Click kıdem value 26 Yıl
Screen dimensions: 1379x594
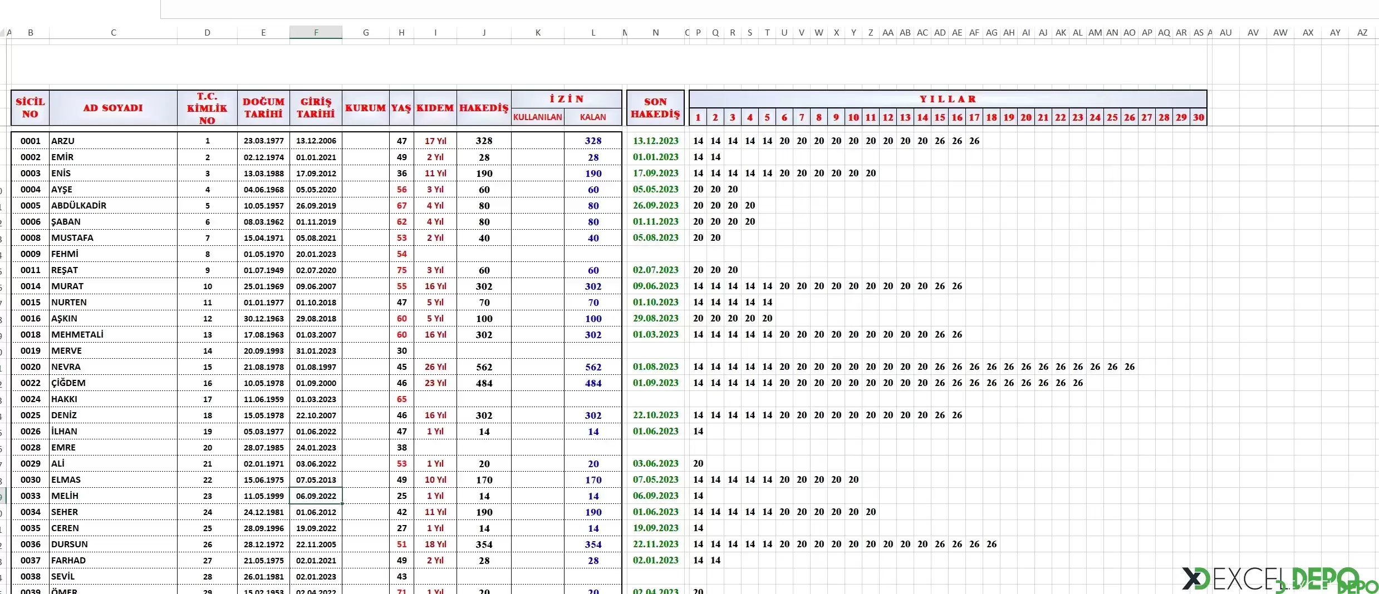[435, 367]
